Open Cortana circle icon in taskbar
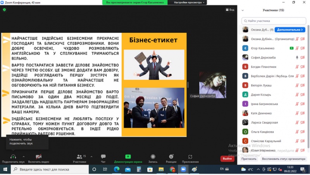 tap(94, 169)
